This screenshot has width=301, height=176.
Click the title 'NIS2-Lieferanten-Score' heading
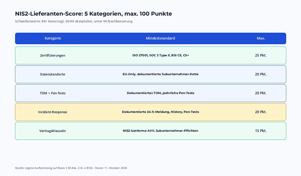pos(94,14)
